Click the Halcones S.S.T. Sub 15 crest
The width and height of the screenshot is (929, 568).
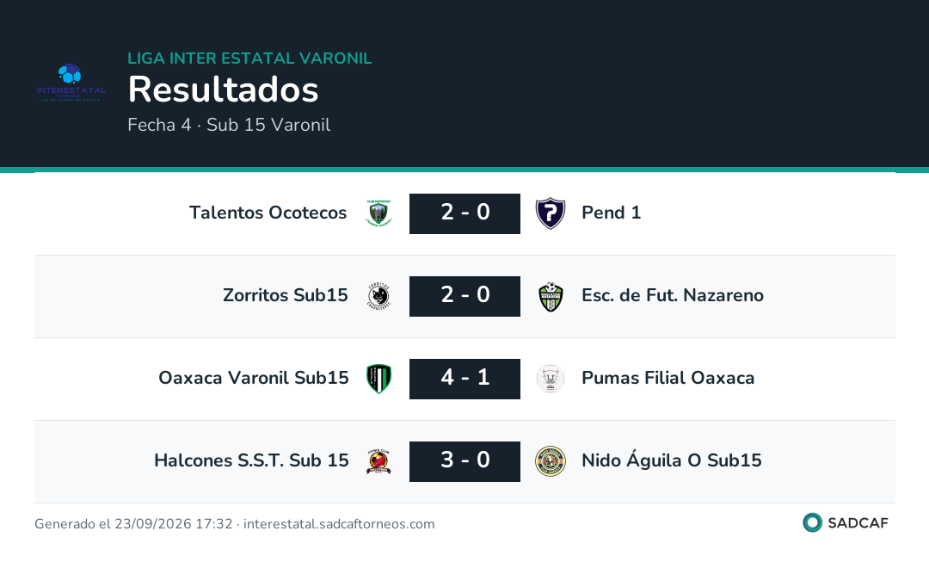[x=378, y=461]
